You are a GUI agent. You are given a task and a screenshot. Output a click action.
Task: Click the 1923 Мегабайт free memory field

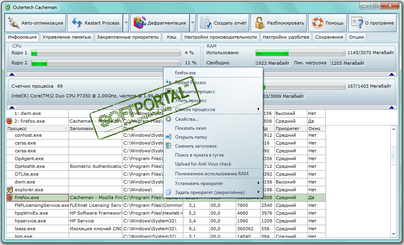tap(273, 63)
